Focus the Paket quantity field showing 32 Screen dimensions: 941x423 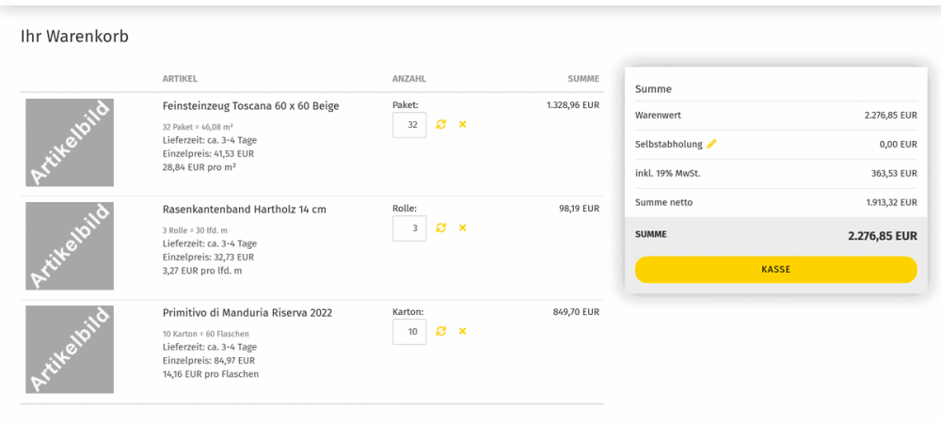pyautogui.click(x=409, y=125)
